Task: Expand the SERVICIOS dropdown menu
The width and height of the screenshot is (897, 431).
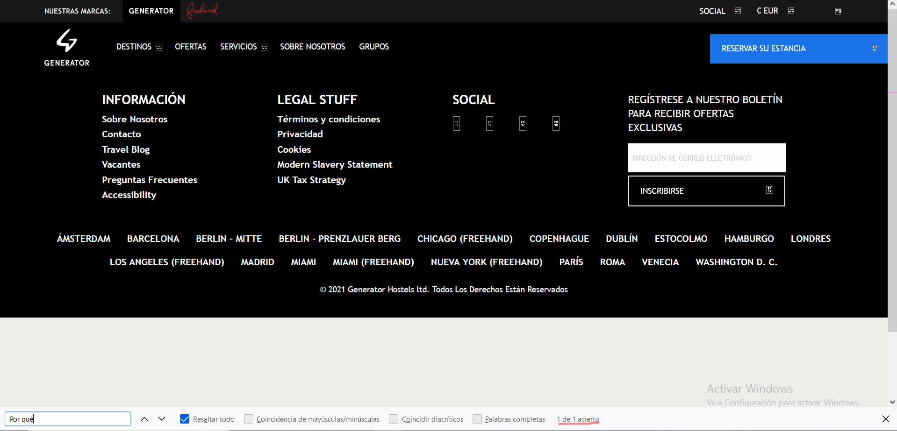Action: click(244, 47)
